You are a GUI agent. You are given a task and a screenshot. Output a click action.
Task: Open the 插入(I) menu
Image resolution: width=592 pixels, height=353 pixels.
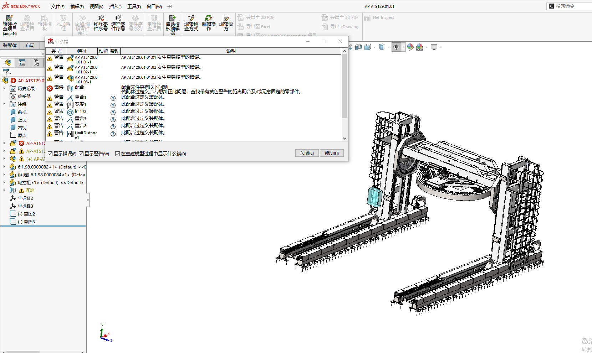(115, 6)
